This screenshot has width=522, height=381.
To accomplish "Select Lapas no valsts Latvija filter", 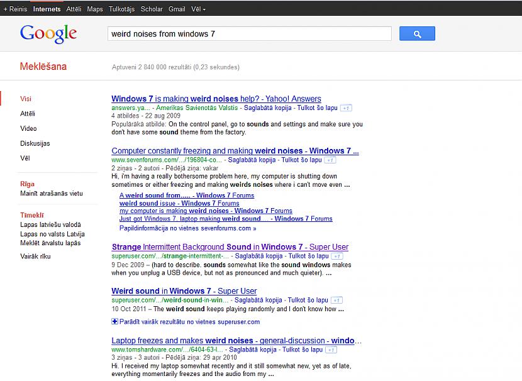I will click(x=52, y=234).
